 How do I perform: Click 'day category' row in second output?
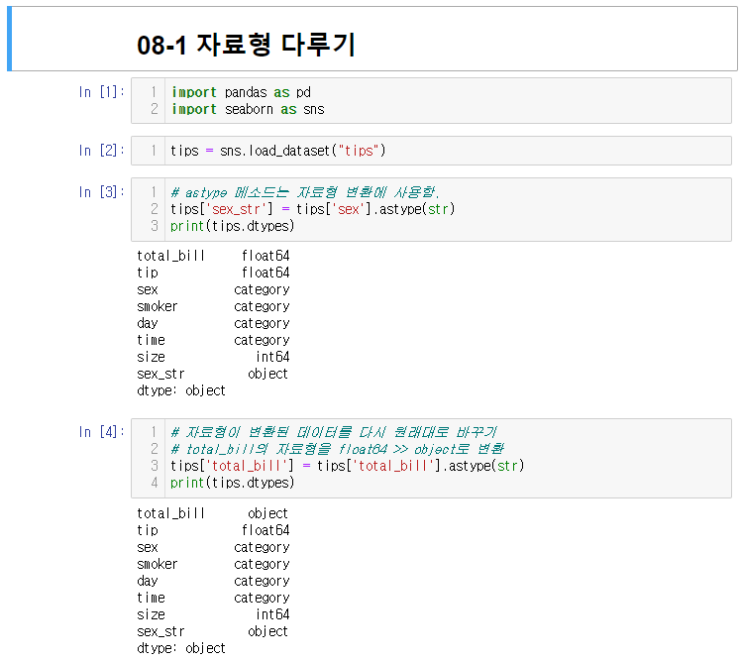(213, 581)
